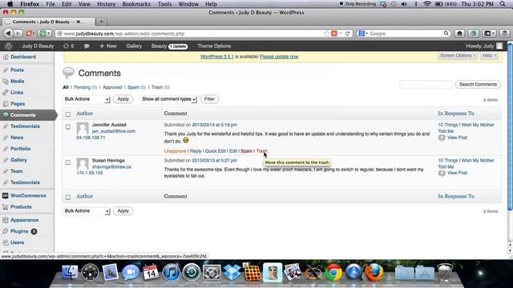Move Jennifer's comment to Trash

[x=262, y=151]
